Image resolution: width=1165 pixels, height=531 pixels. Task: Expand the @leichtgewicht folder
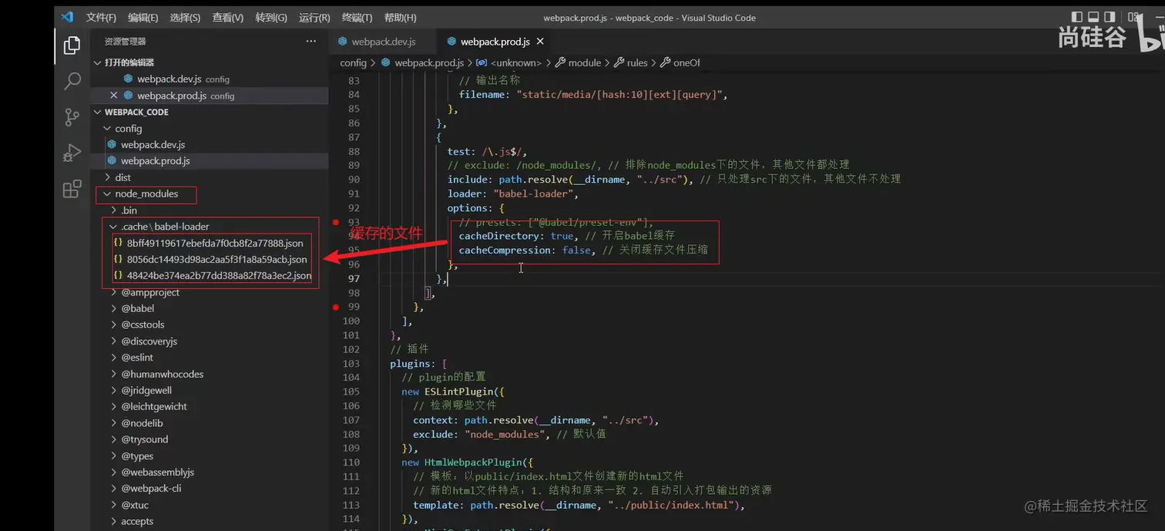210,406
